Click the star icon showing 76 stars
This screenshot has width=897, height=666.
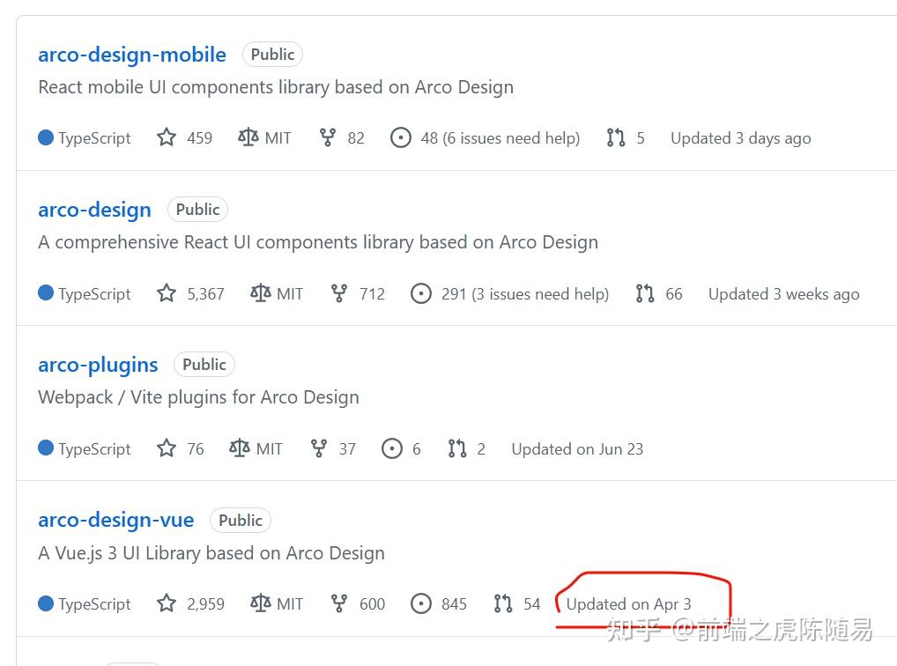pyautogui.click(x=167, y=448)
